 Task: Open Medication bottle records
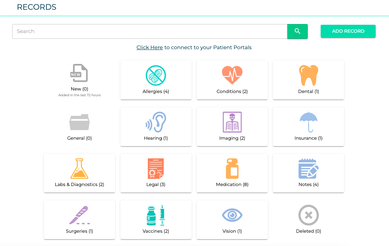click(232, 173)
